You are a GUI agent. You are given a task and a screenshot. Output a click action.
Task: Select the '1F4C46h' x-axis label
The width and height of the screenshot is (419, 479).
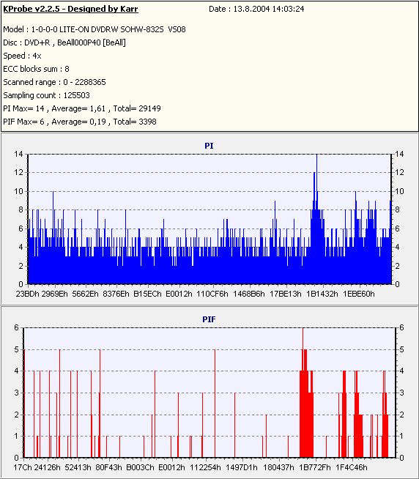pyautogui.click(x=352, y=467)
